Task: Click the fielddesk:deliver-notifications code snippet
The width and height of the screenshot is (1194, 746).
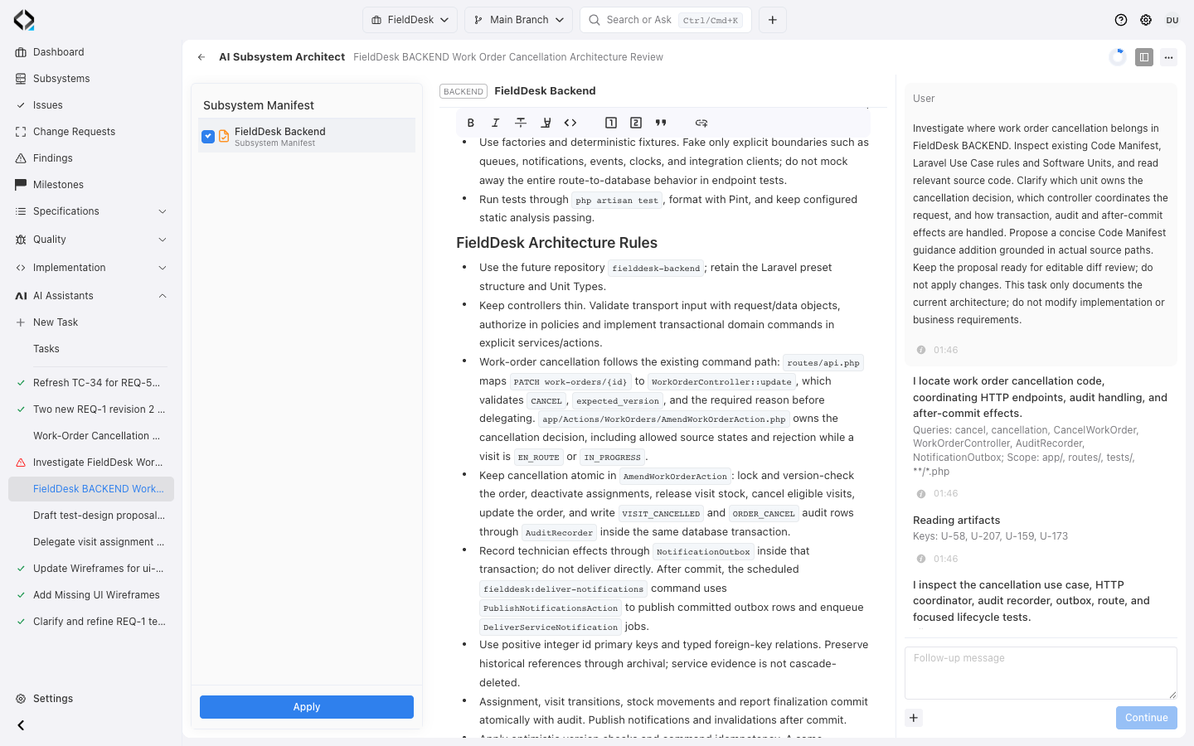Action: pos(563,589)
